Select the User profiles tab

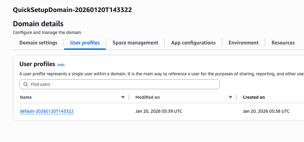point(85,43)
